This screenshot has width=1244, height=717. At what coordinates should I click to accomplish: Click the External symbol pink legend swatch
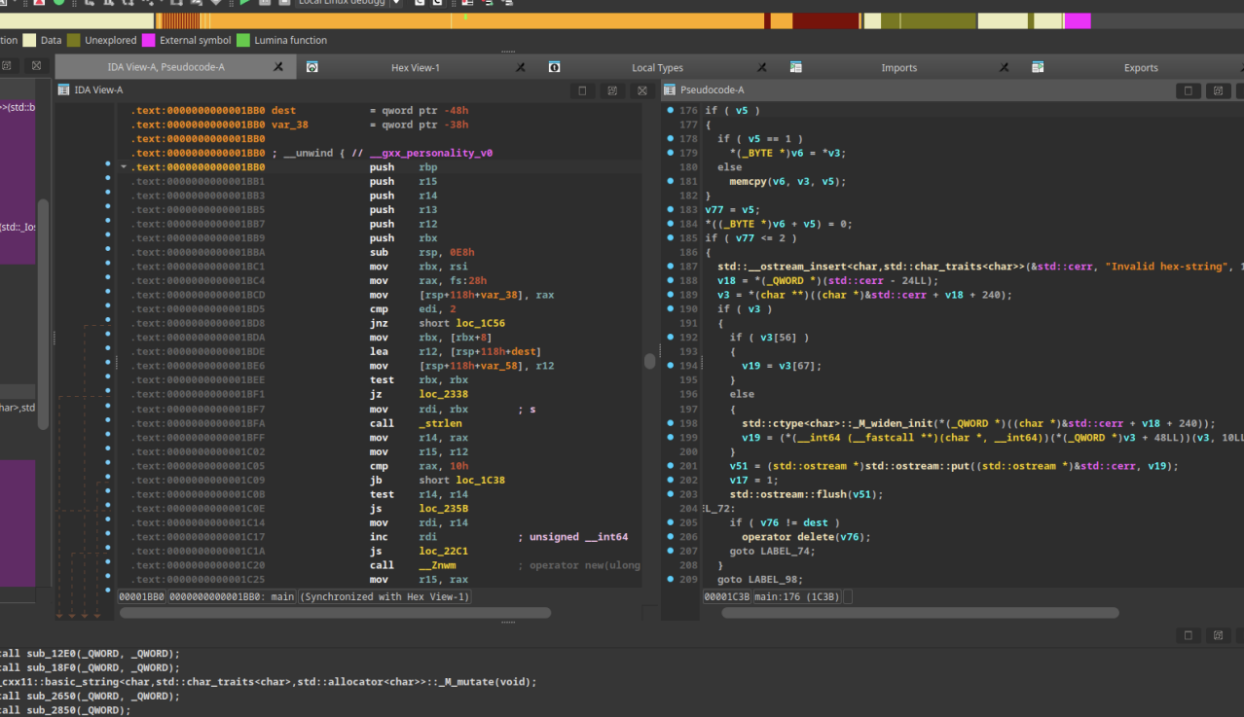pyautogui.click(x=148, y=41)
